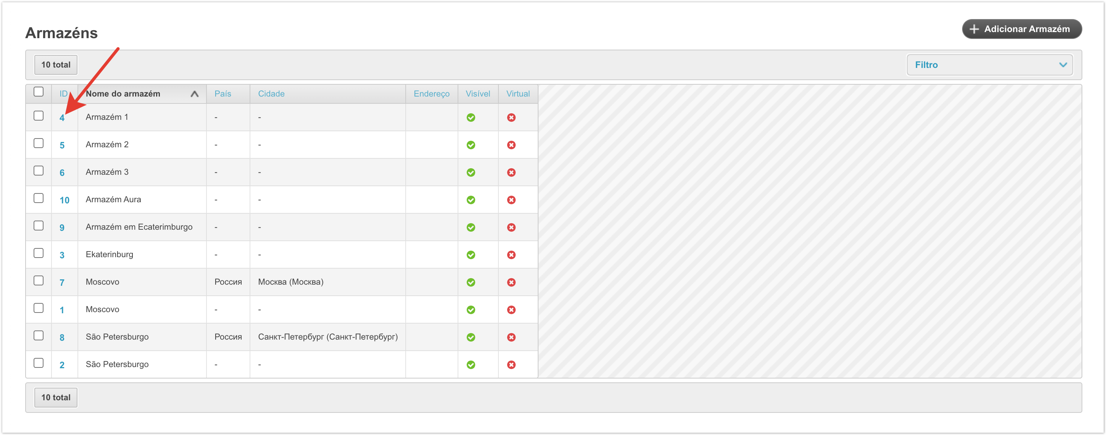Screen dimensions: 1106x435
Task: Select checkbox for Moscovo with ID 1
Action: pyautogui.click(x=39, y=308)
